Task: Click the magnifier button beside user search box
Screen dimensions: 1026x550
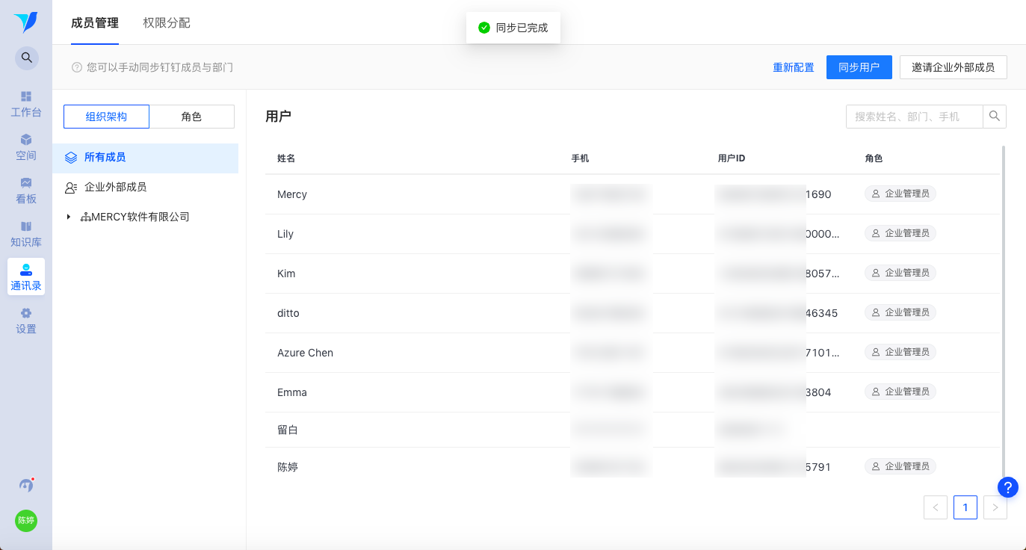Action: [x=995, y=117]
